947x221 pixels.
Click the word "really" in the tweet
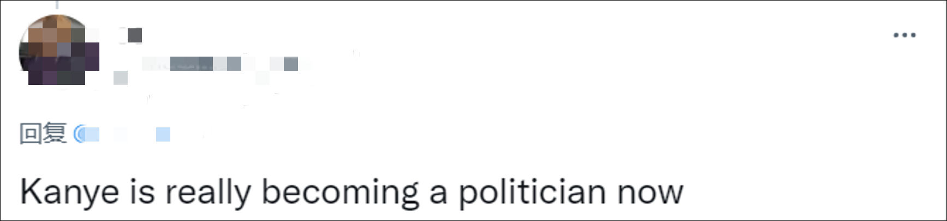tap(208, 192)
